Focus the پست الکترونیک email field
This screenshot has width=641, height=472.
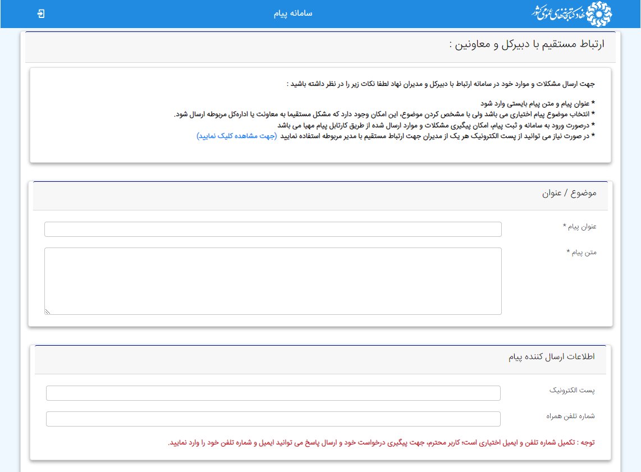[273, 393]
